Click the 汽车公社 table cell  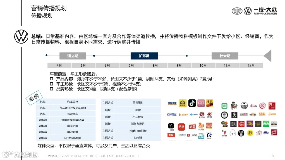73,102
